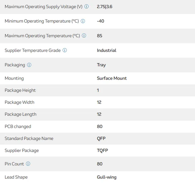Viewport: 195px width, 184px height.
Task: Select the "Industrial" grade value
Action: [106, 50]
